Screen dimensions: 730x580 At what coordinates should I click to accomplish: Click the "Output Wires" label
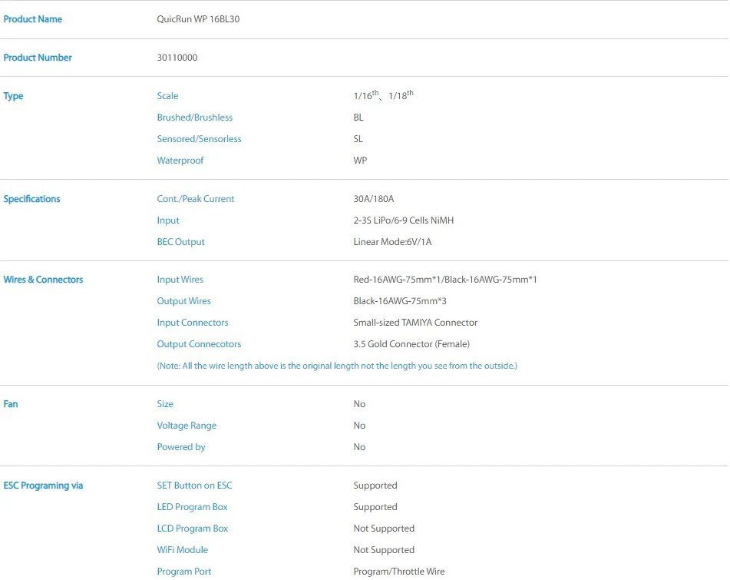coord(184,301)
